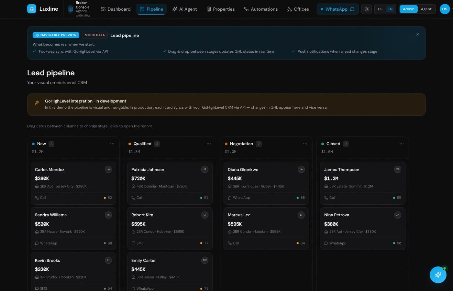Viewport: 453px width, 291px height.
Task: Open the Automations tab
Action: 261,9
